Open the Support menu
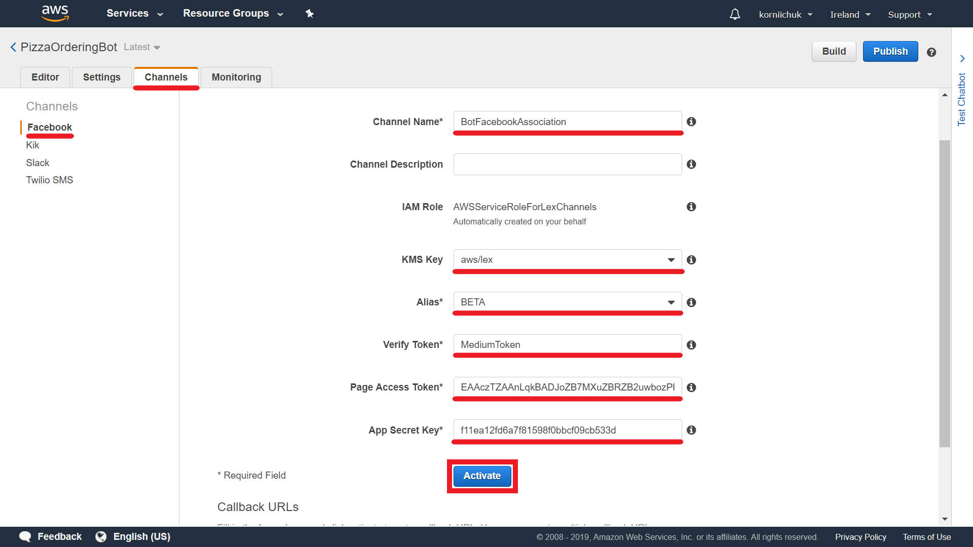Viewport: 973px width, 547px height. 910,15
